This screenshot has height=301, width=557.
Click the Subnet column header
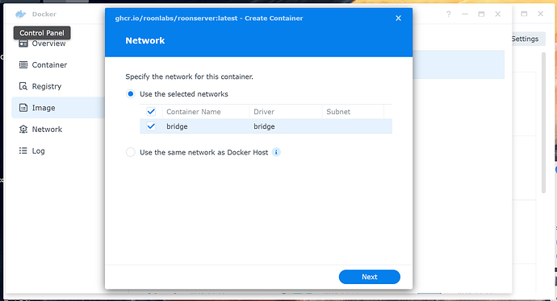[x=353, y=112]
